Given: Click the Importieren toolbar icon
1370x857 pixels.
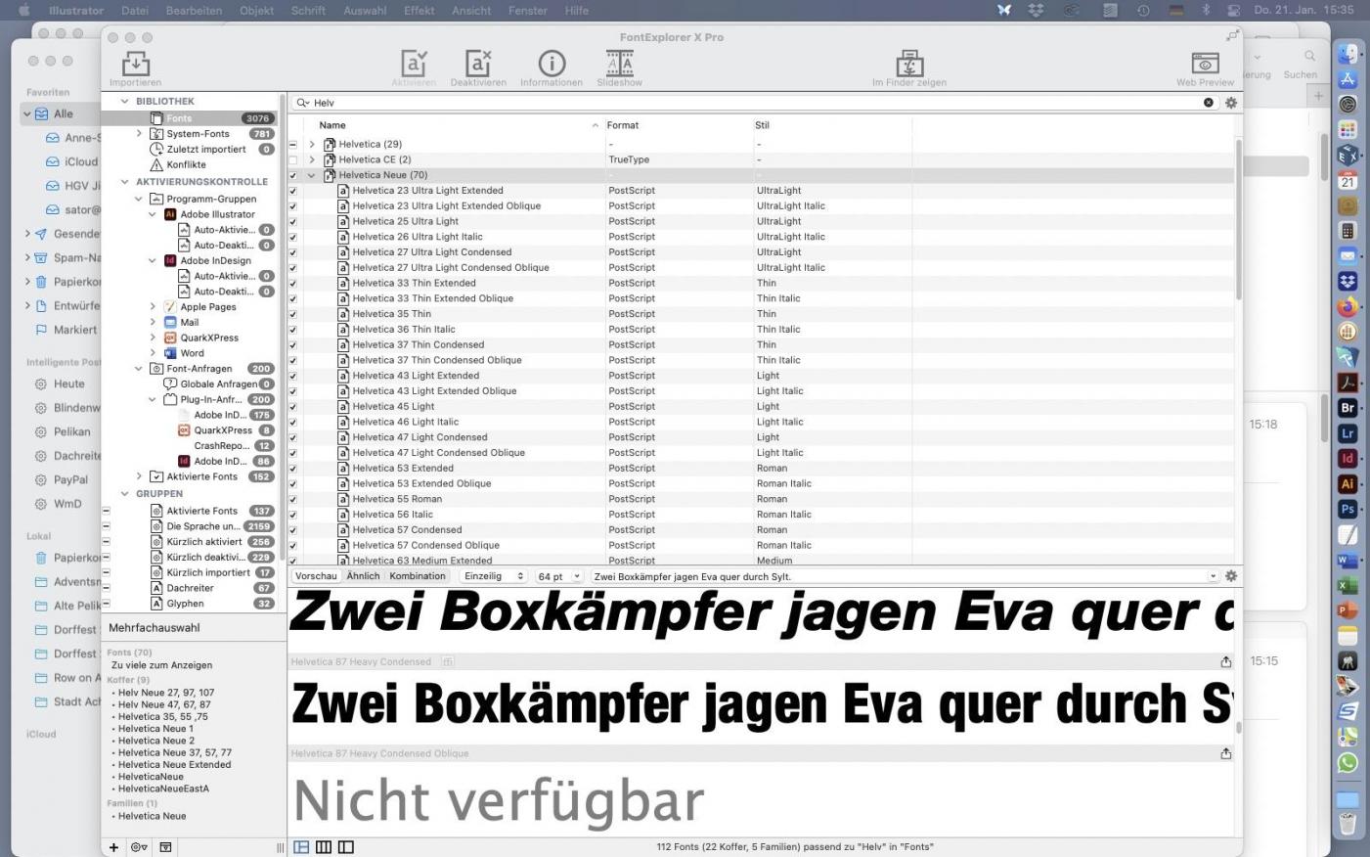Looking at the screenshot, I should click(x=135, y=65).
